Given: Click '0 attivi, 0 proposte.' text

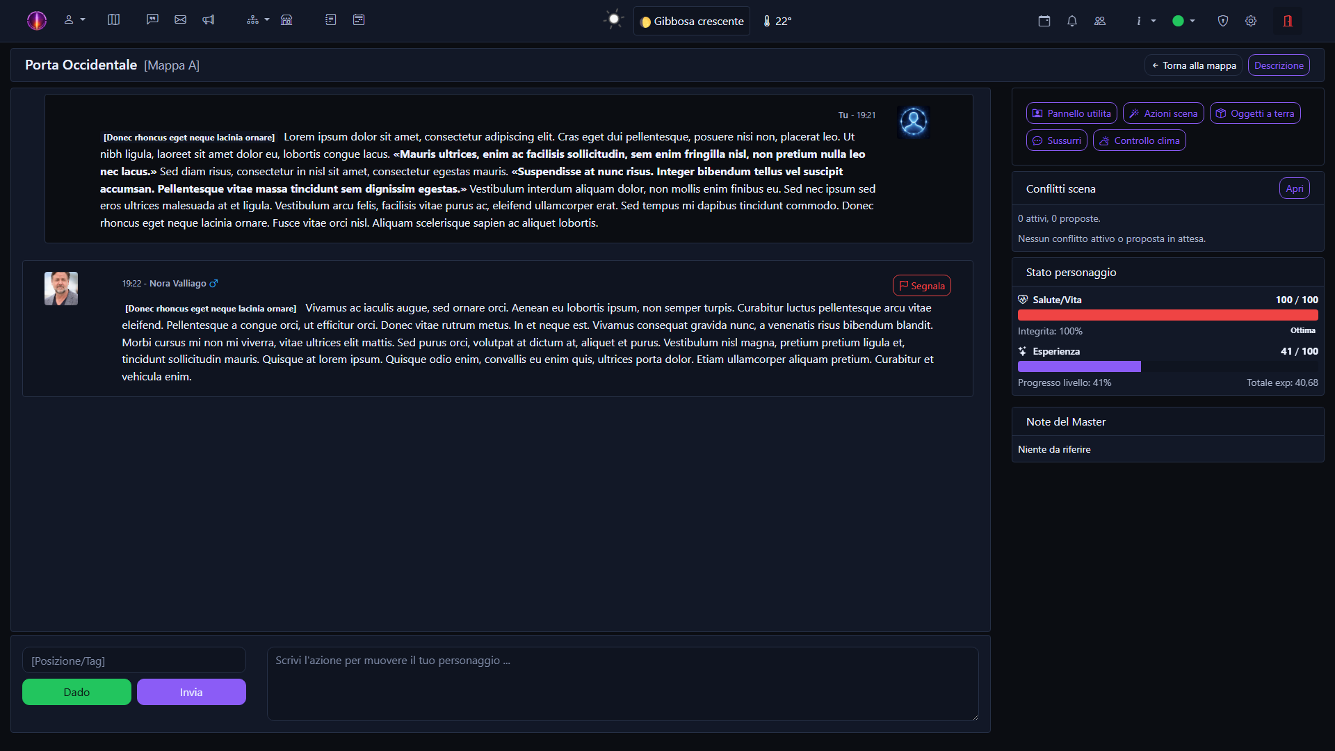Looking at the screenshot, I should coord(1059,218).
